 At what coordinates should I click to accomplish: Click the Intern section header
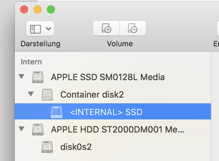(31, 62)
